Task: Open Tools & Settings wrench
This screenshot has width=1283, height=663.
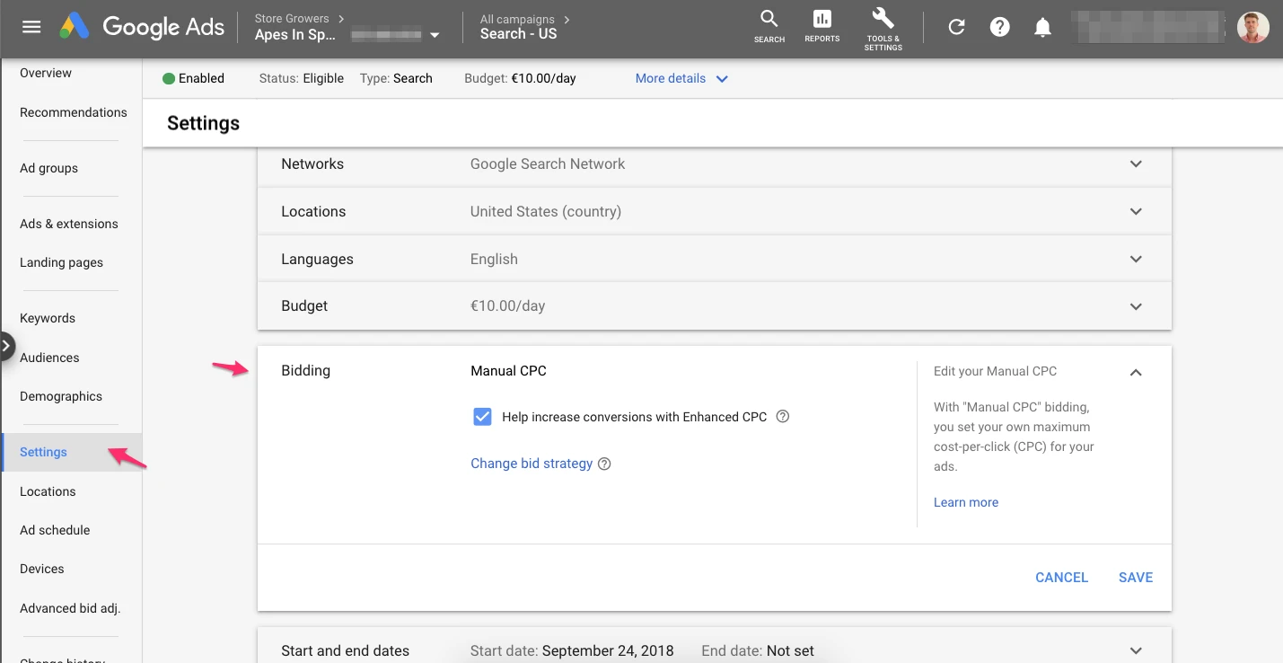Action: [883, 29]
